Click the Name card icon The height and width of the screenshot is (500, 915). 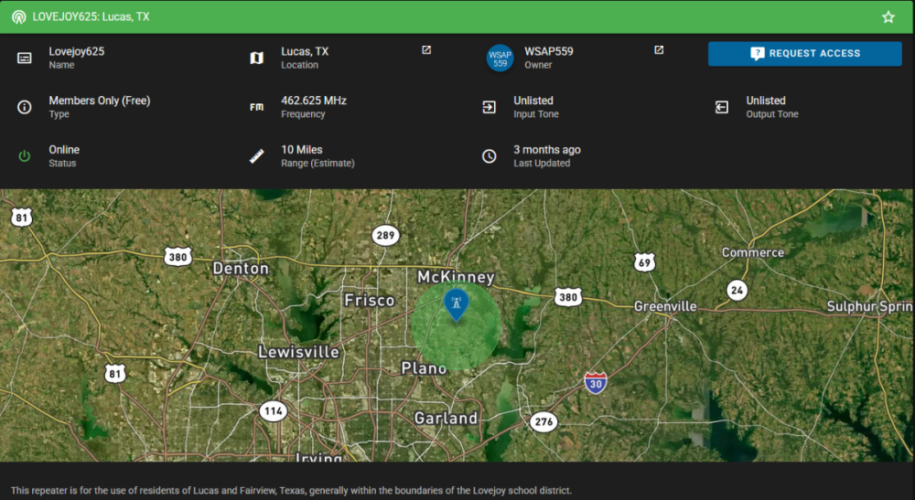click(x=25, y=59)
